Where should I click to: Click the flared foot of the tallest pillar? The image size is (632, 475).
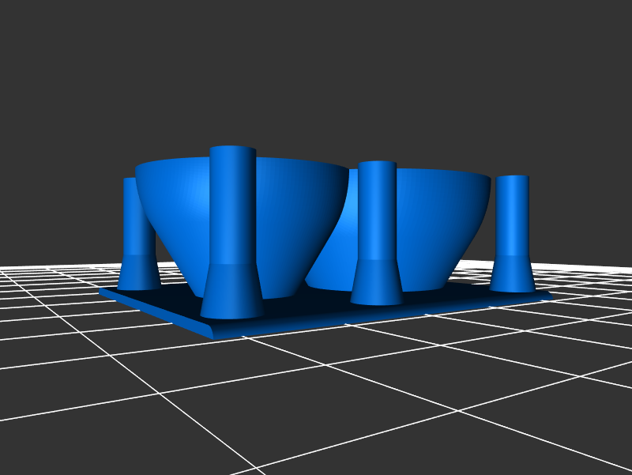coord(231,292)
